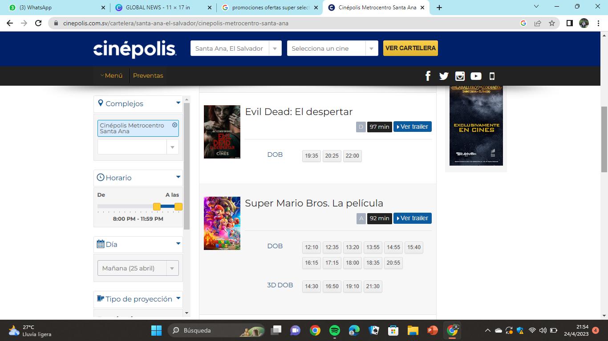This screenshot has width=608, height=341.
Task: Bookmark this page with star icon
Action: (552, 23)
